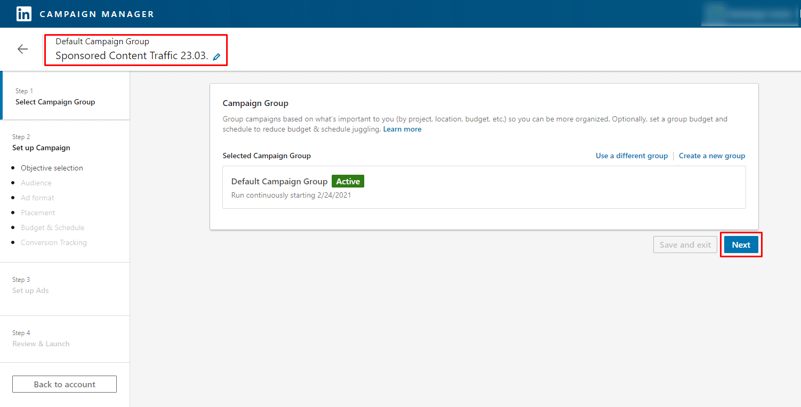The width and height of the screenshot is (801, 407).
Task: Select Conversion Tracking in sidebar
Action: click(x=54, y=242)
